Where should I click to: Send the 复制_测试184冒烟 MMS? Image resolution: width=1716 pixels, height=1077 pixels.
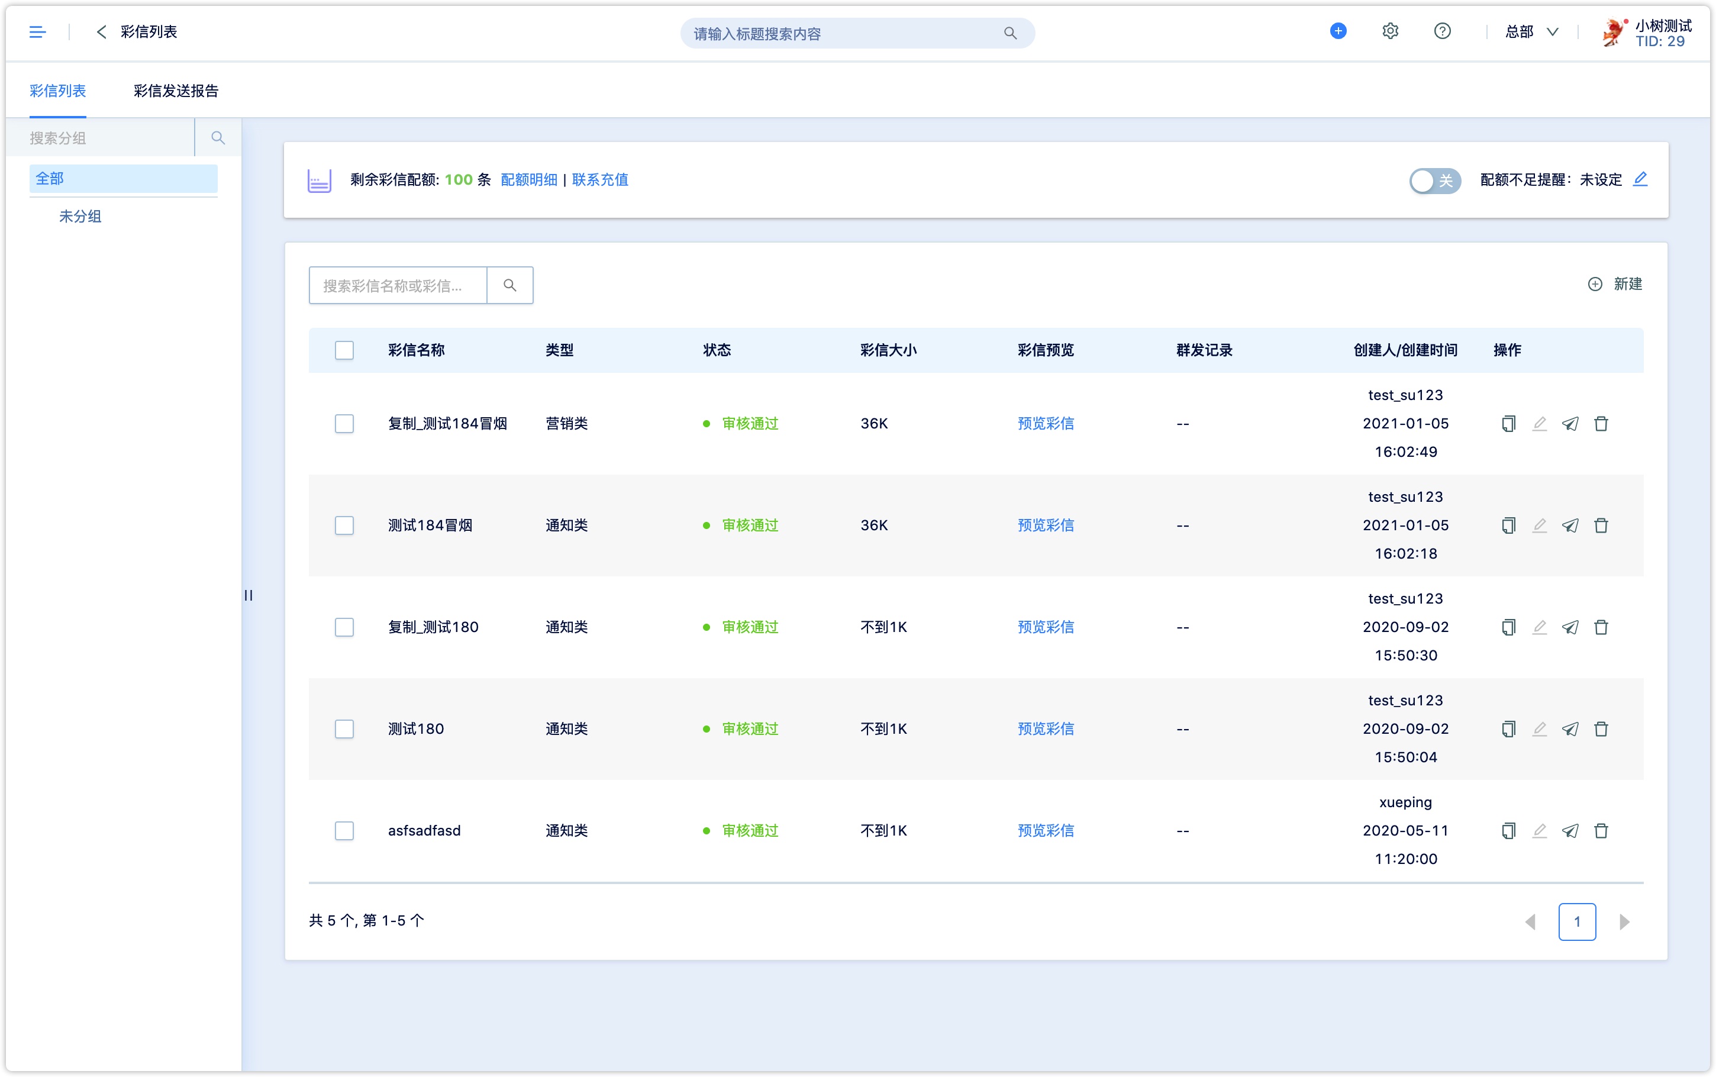(1570, 424)
